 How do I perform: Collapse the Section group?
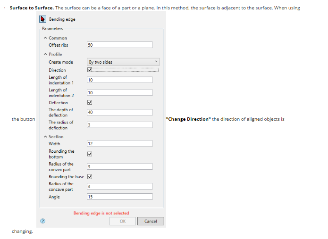point(45,137)
